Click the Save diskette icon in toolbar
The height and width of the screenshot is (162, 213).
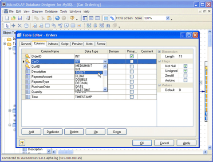point(20,18)
